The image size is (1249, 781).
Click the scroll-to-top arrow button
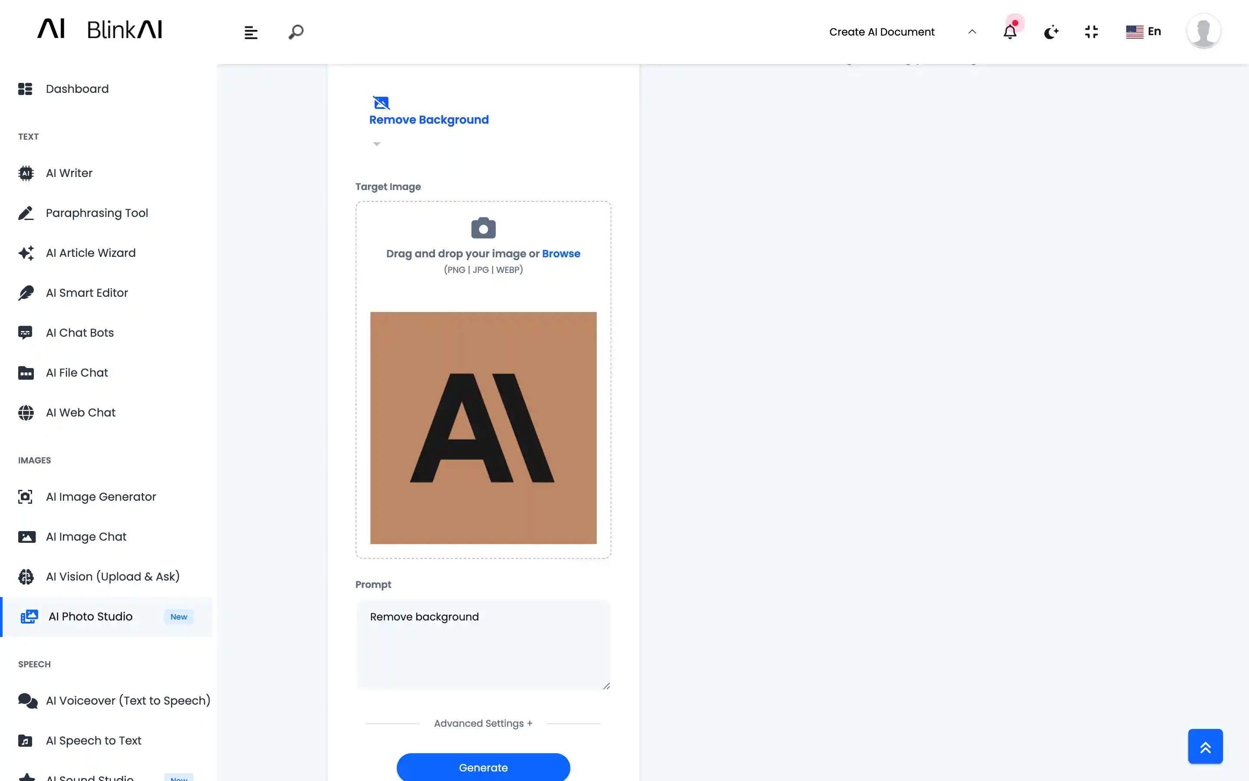pyautogui.click(x=1205, y=746)
